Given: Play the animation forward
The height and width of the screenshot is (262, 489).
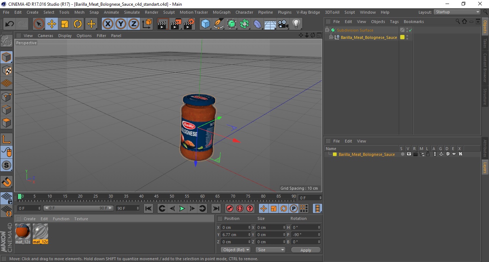Looking at the screenshot, I should tap(182, 208).
